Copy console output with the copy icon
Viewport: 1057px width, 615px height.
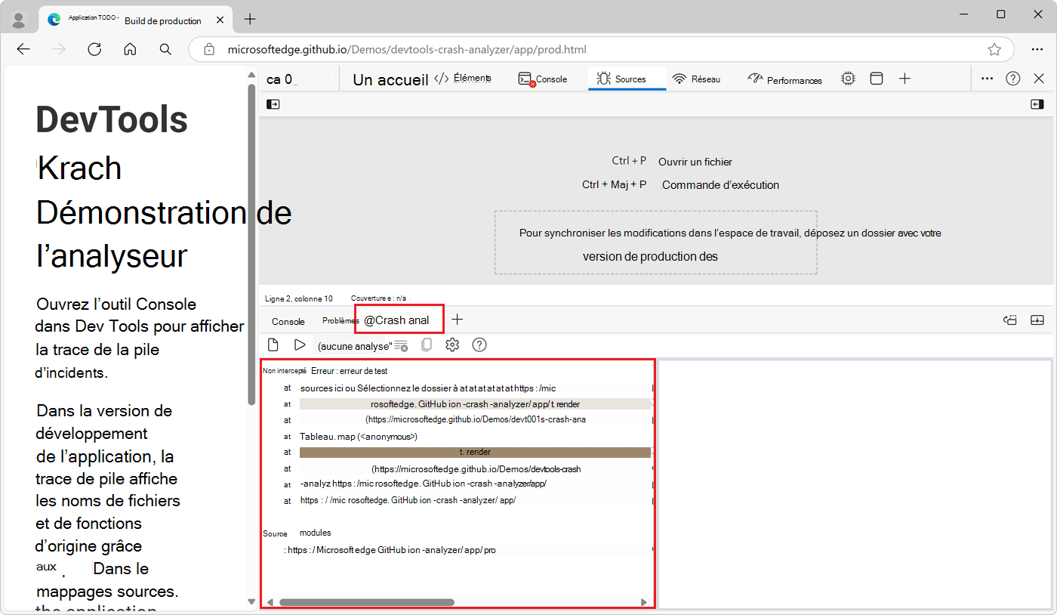(427, 345)
